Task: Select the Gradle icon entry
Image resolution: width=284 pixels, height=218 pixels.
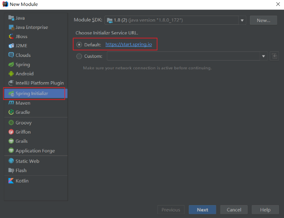Action: [11, 112]
